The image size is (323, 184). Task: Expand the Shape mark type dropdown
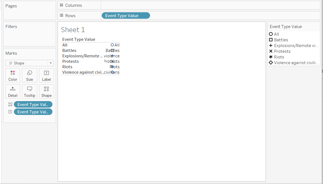(50, 63)
